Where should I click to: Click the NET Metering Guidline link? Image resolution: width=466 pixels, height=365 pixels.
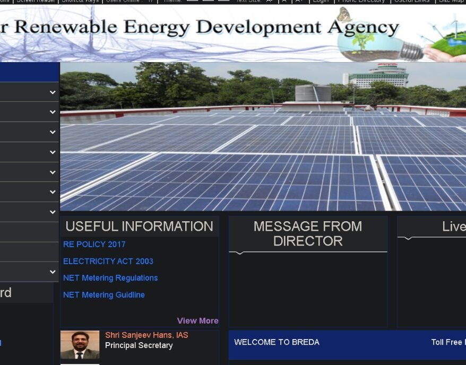click(103, 295)
